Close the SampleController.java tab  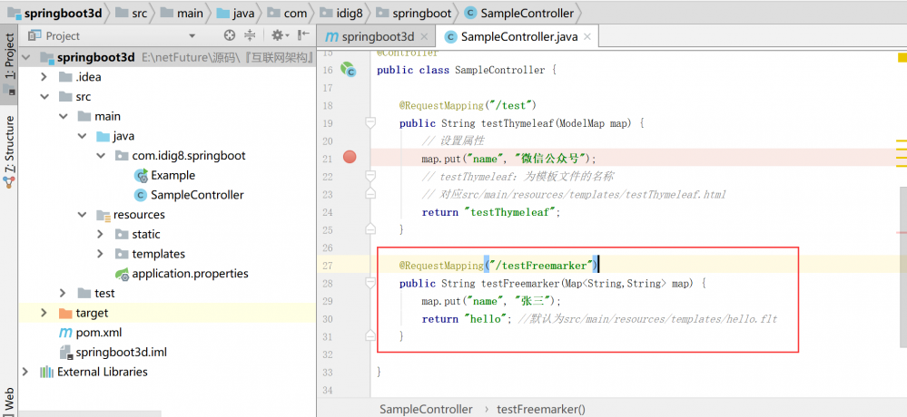coord(587,37)
